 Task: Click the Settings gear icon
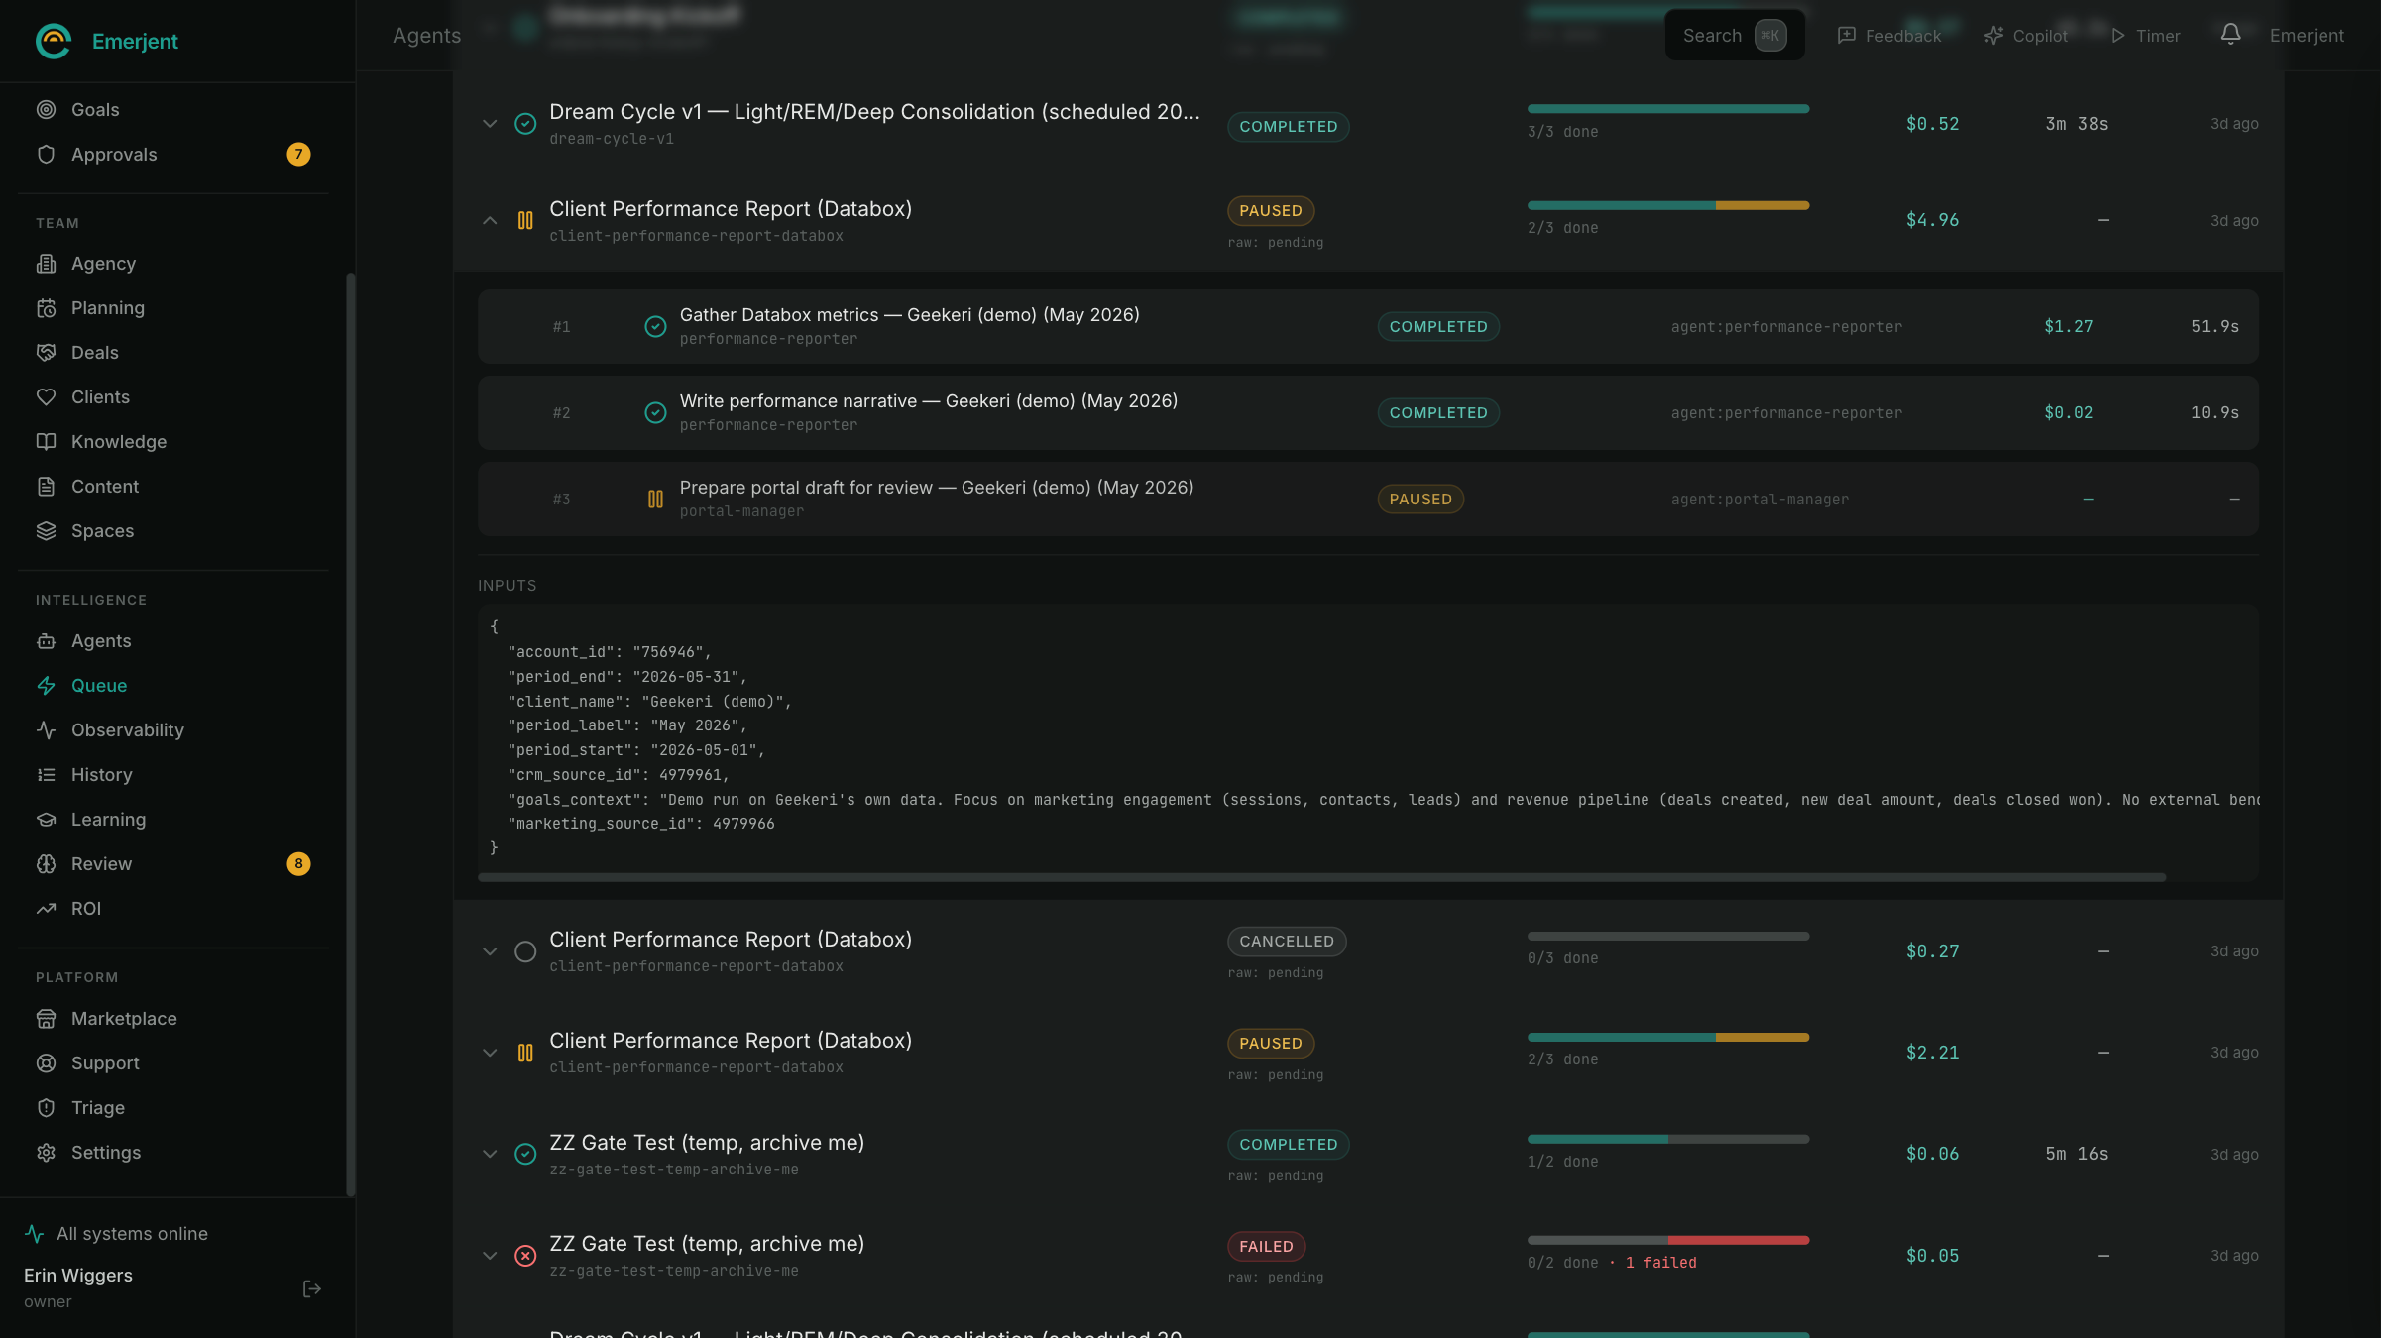47,1152
